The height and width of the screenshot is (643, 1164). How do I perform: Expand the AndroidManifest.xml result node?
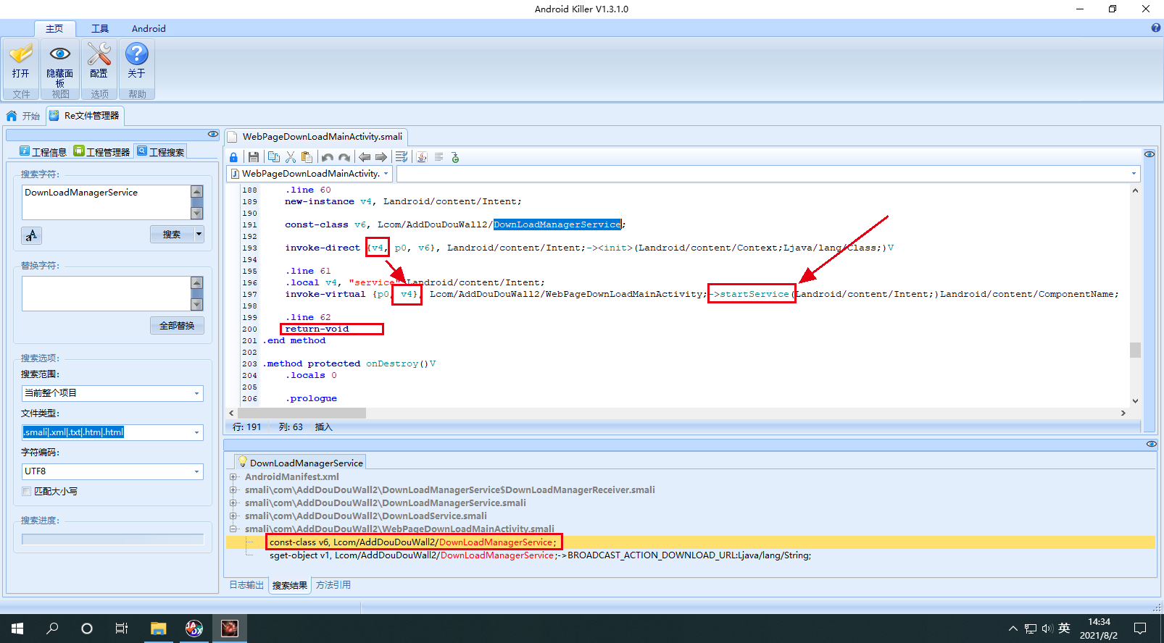click(233, 476)
